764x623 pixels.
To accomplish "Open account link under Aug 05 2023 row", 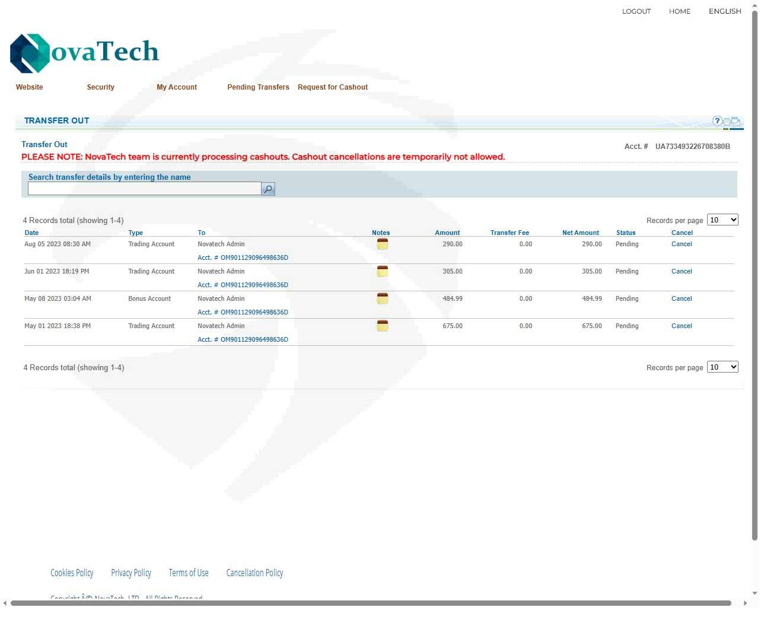I will click(x=243, y=258).
